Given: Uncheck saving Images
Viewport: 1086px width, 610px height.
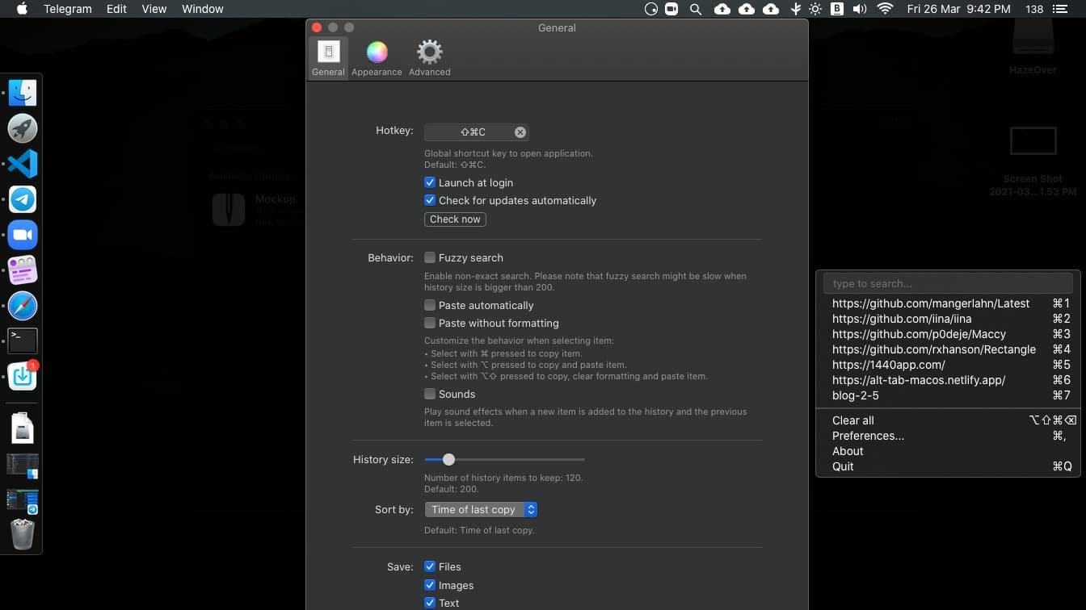Looking at the screenshot, I should tap(430, 585).
